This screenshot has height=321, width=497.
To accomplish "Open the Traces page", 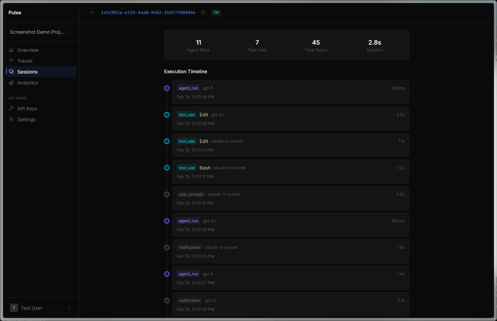I will [x=24, y=61].
